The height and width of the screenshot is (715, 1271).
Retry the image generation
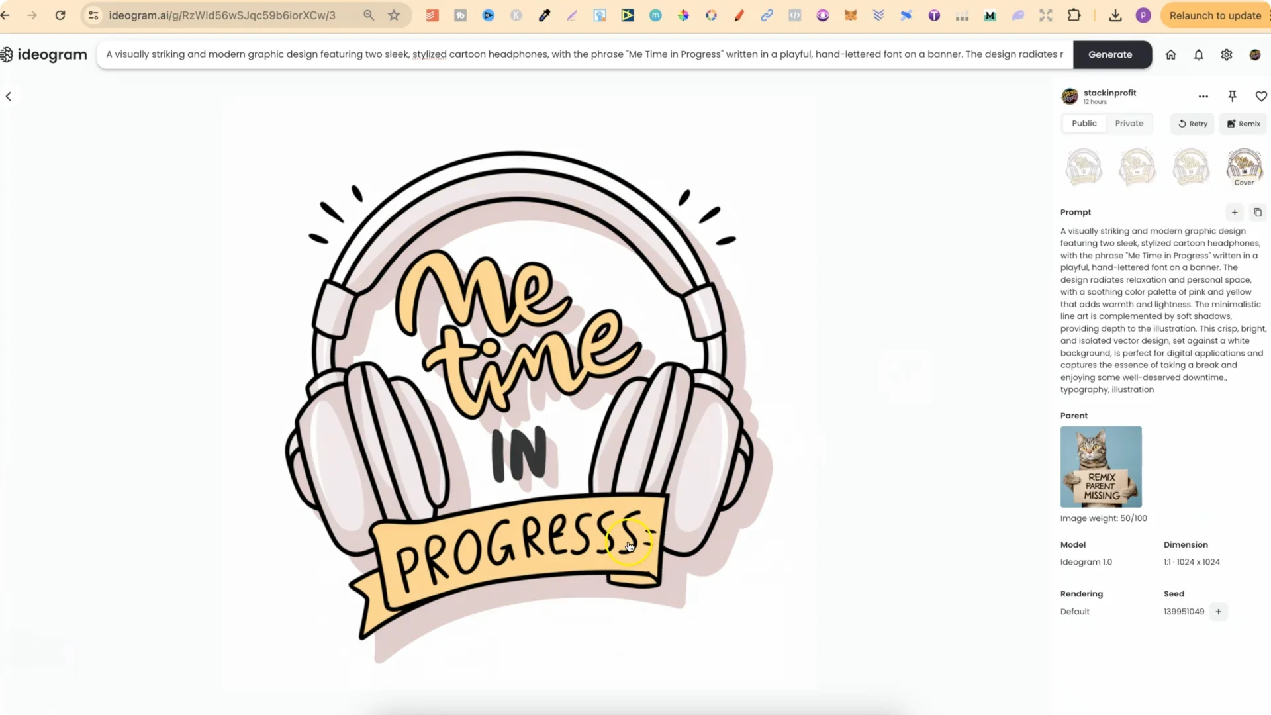tap(1192, 124)
